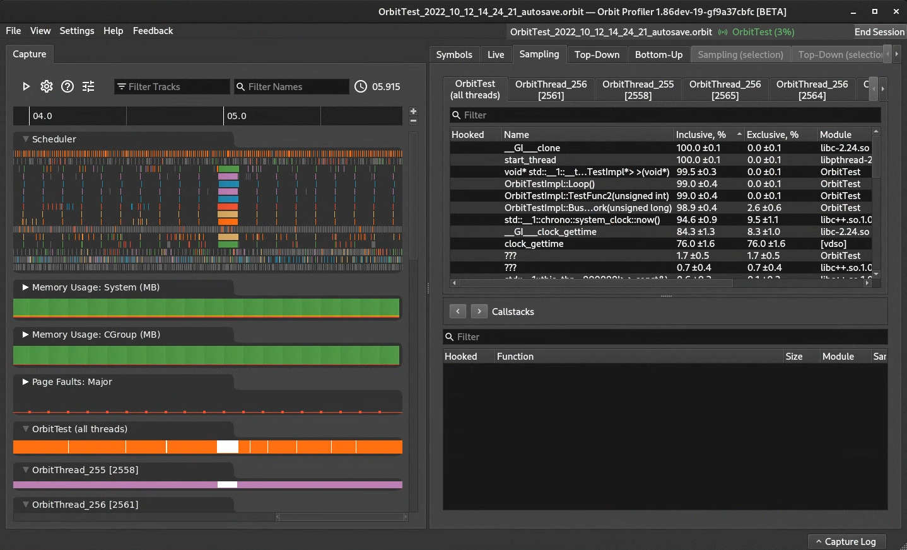
Task: Expand the Capture Log panel
Action: tap(846, 541)
